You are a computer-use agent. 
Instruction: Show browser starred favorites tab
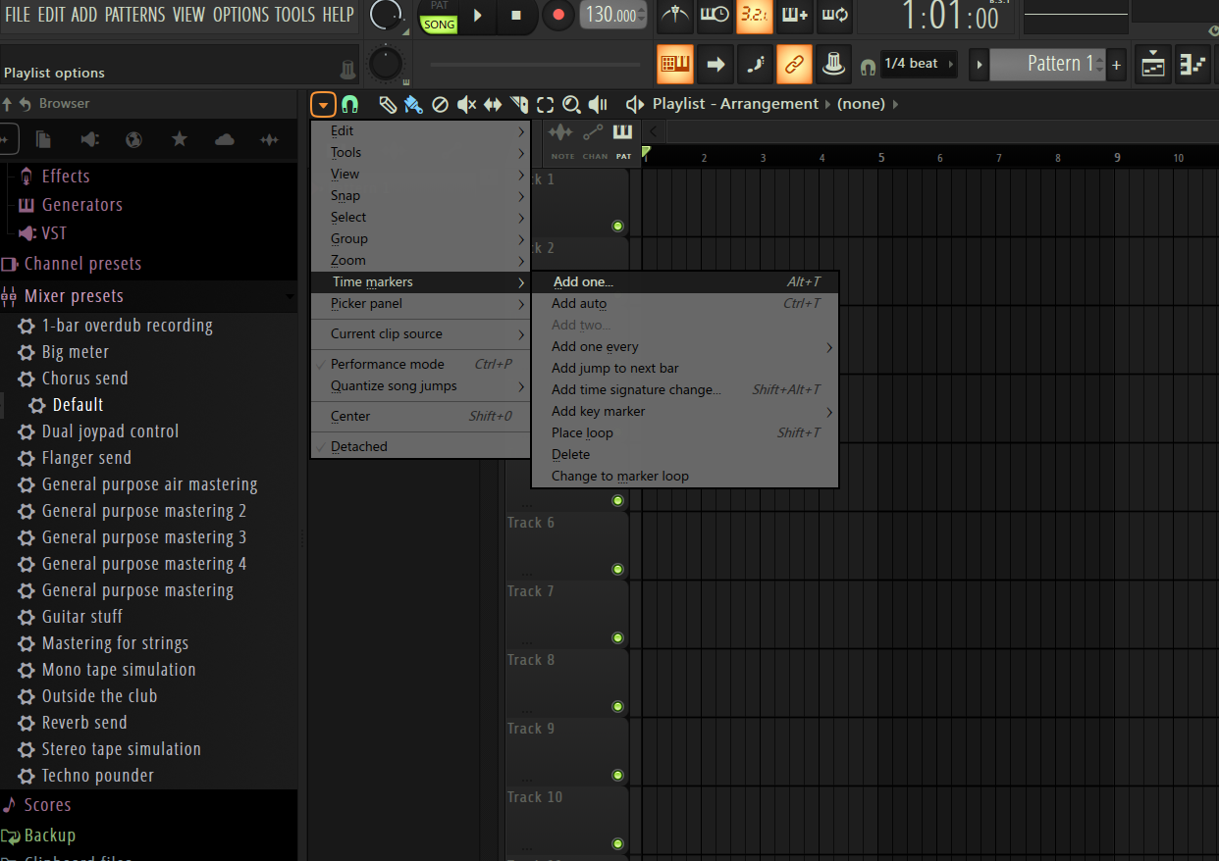click(x=180, y=140)
